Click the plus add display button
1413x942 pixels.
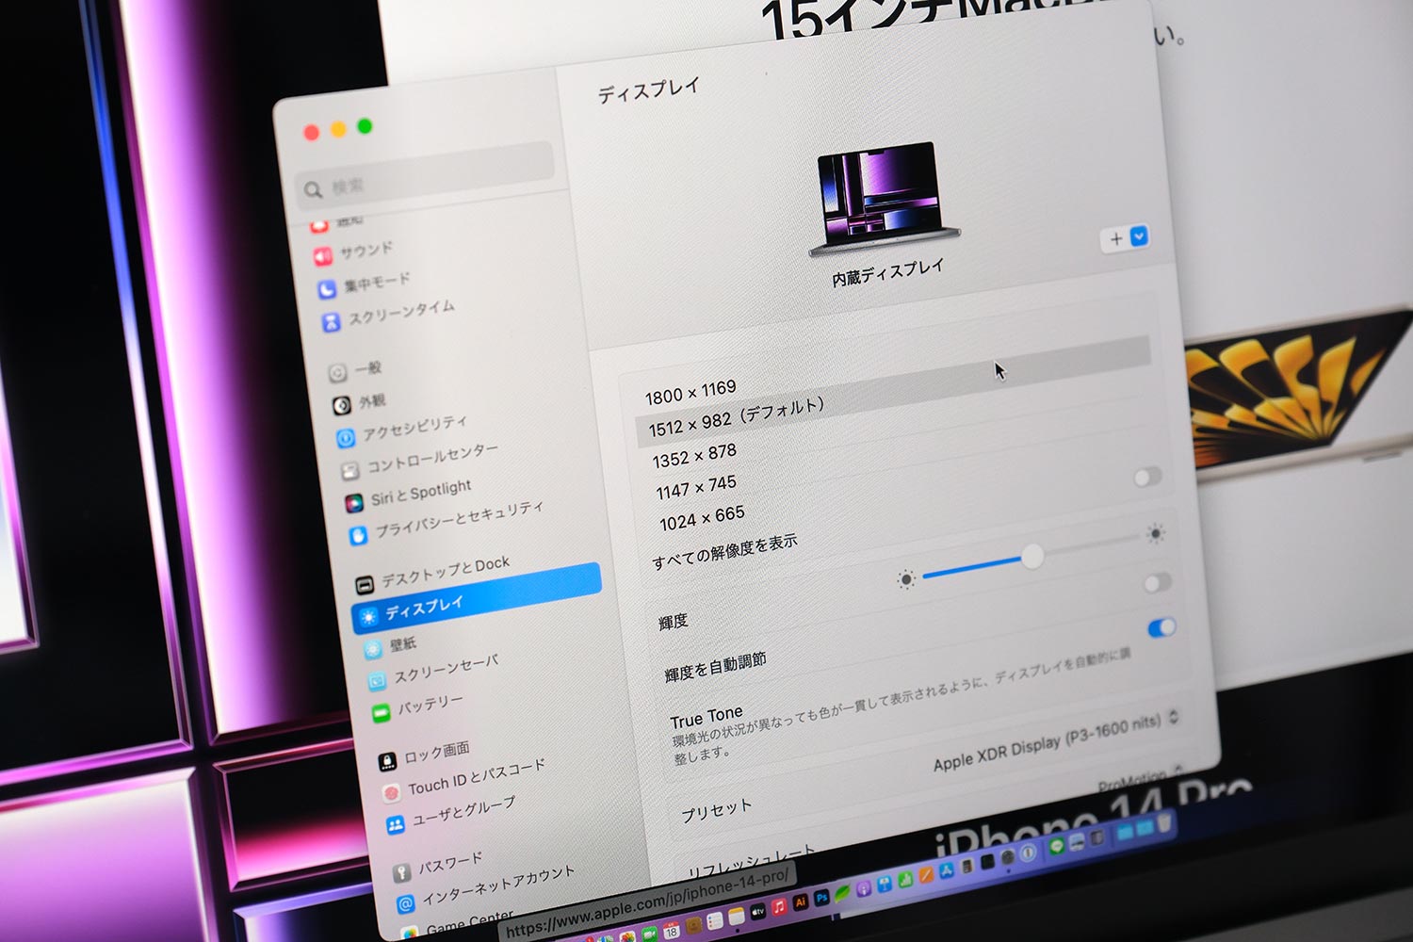1116,239
